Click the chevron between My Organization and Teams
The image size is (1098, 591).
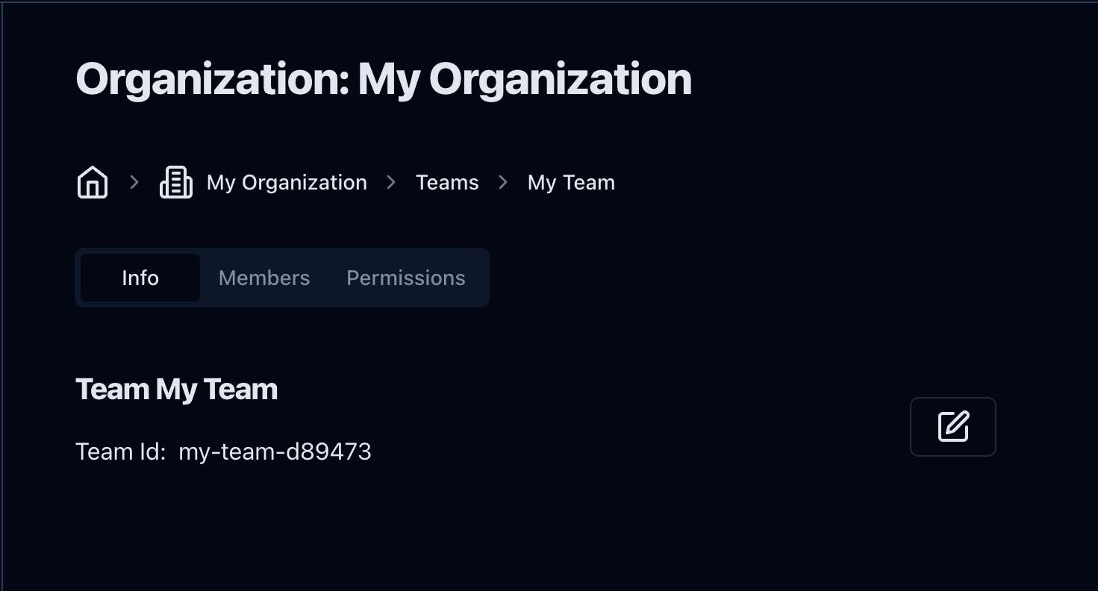(391, 183)
